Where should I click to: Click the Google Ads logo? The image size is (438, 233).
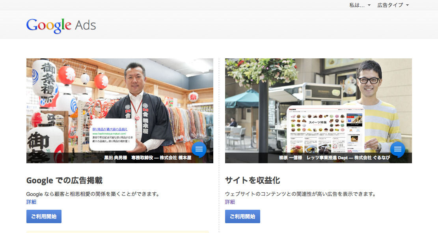click(x=61, y=25)
